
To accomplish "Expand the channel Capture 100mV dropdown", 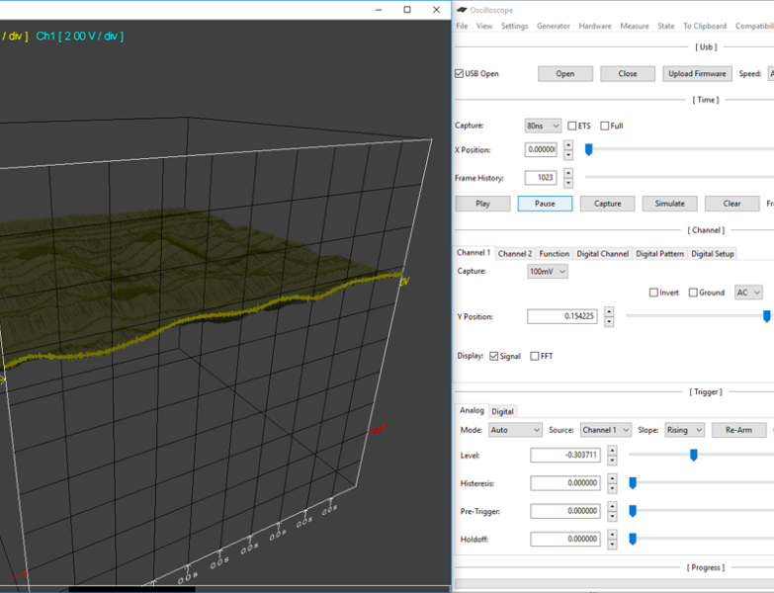I will click(x=548, y=272).
